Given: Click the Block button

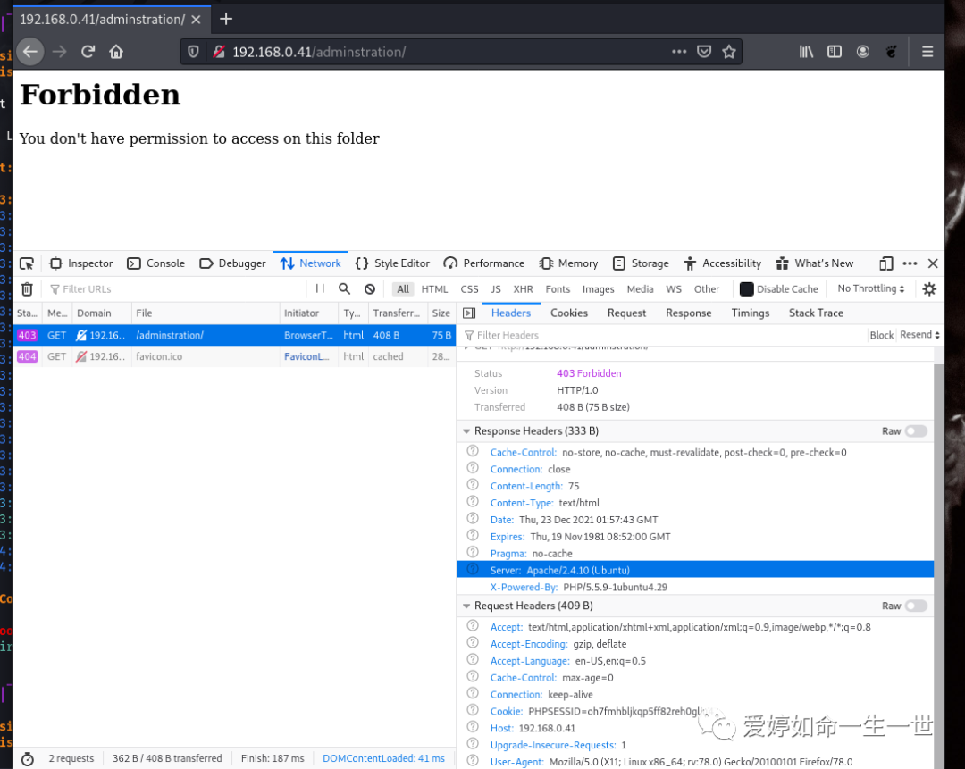Looking at the screenshot, I should coord(881,335).
